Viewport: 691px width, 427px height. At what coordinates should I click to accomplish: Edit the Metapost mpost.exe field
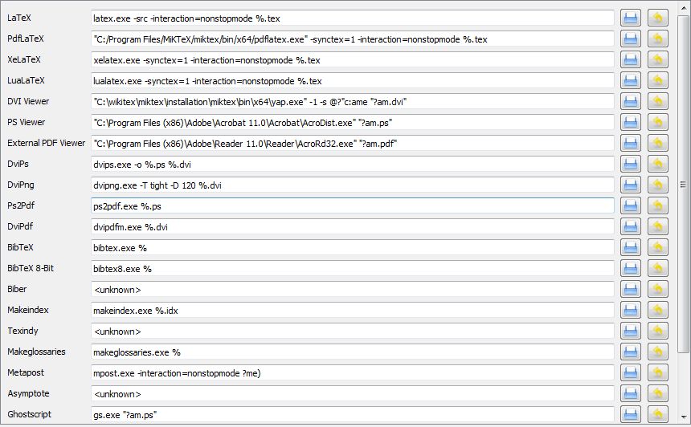click(x=353, y=373)
